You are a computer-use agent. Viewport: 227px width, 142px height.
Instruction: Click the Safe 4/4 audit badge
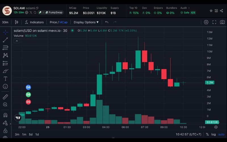[188, 13]
